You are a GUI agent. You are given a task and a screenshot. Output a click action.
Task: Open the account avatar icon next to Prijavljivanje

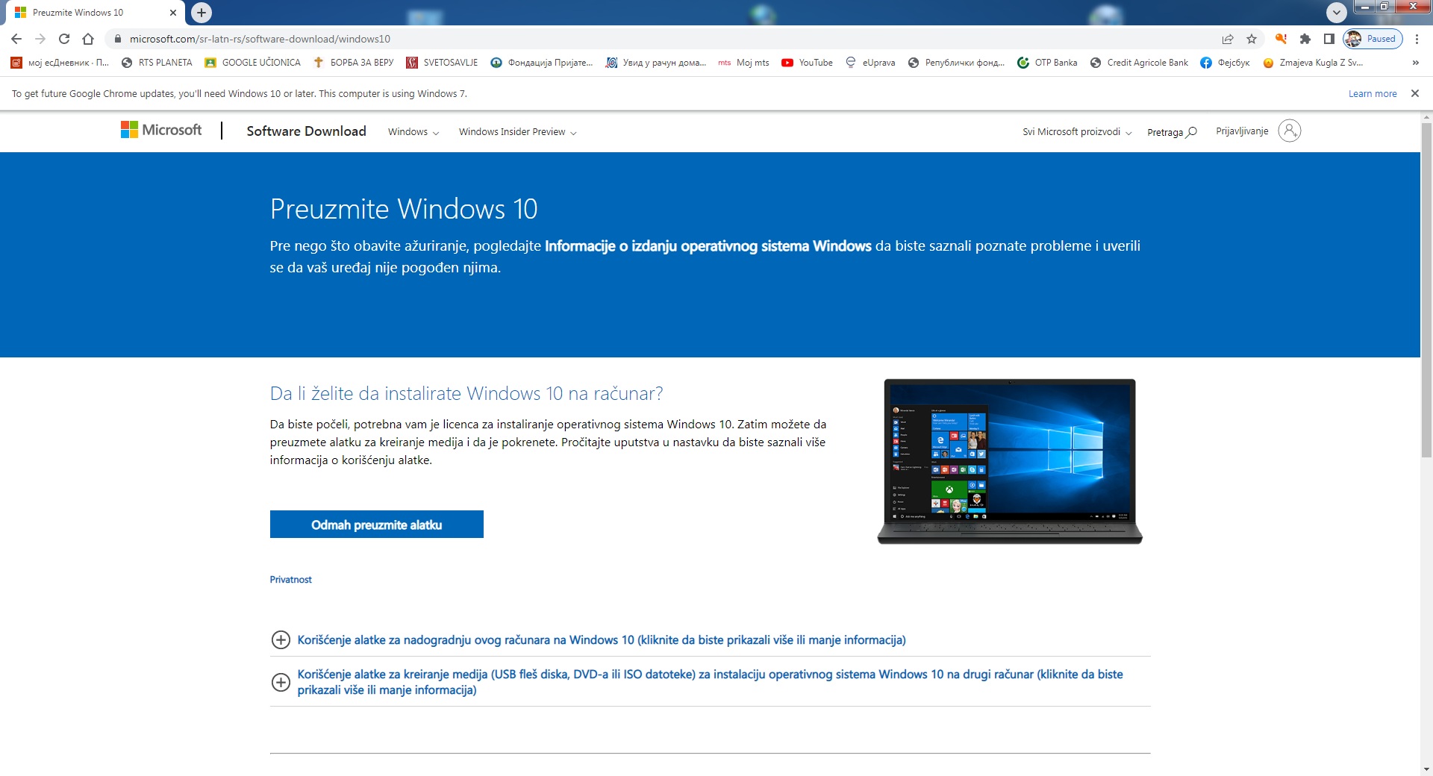pyautogui.click(x=1289, y=131)
